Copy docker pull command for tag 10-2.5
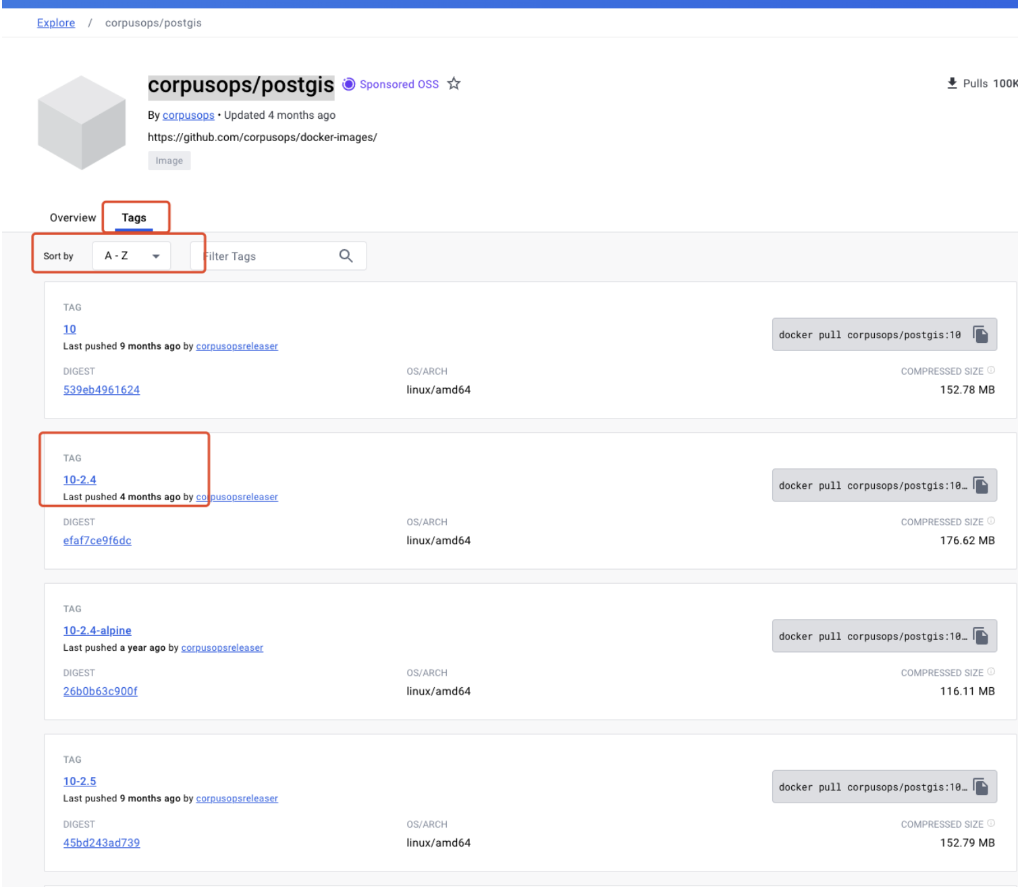 (x=980, y=786)
